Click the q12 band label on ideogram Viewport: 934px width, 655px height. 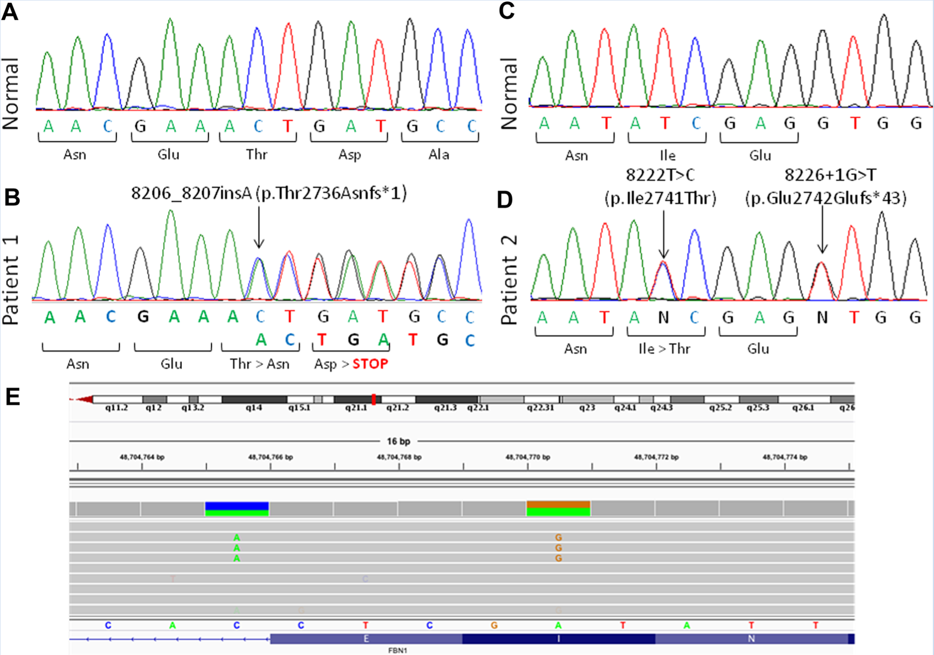tap(154, 408)
